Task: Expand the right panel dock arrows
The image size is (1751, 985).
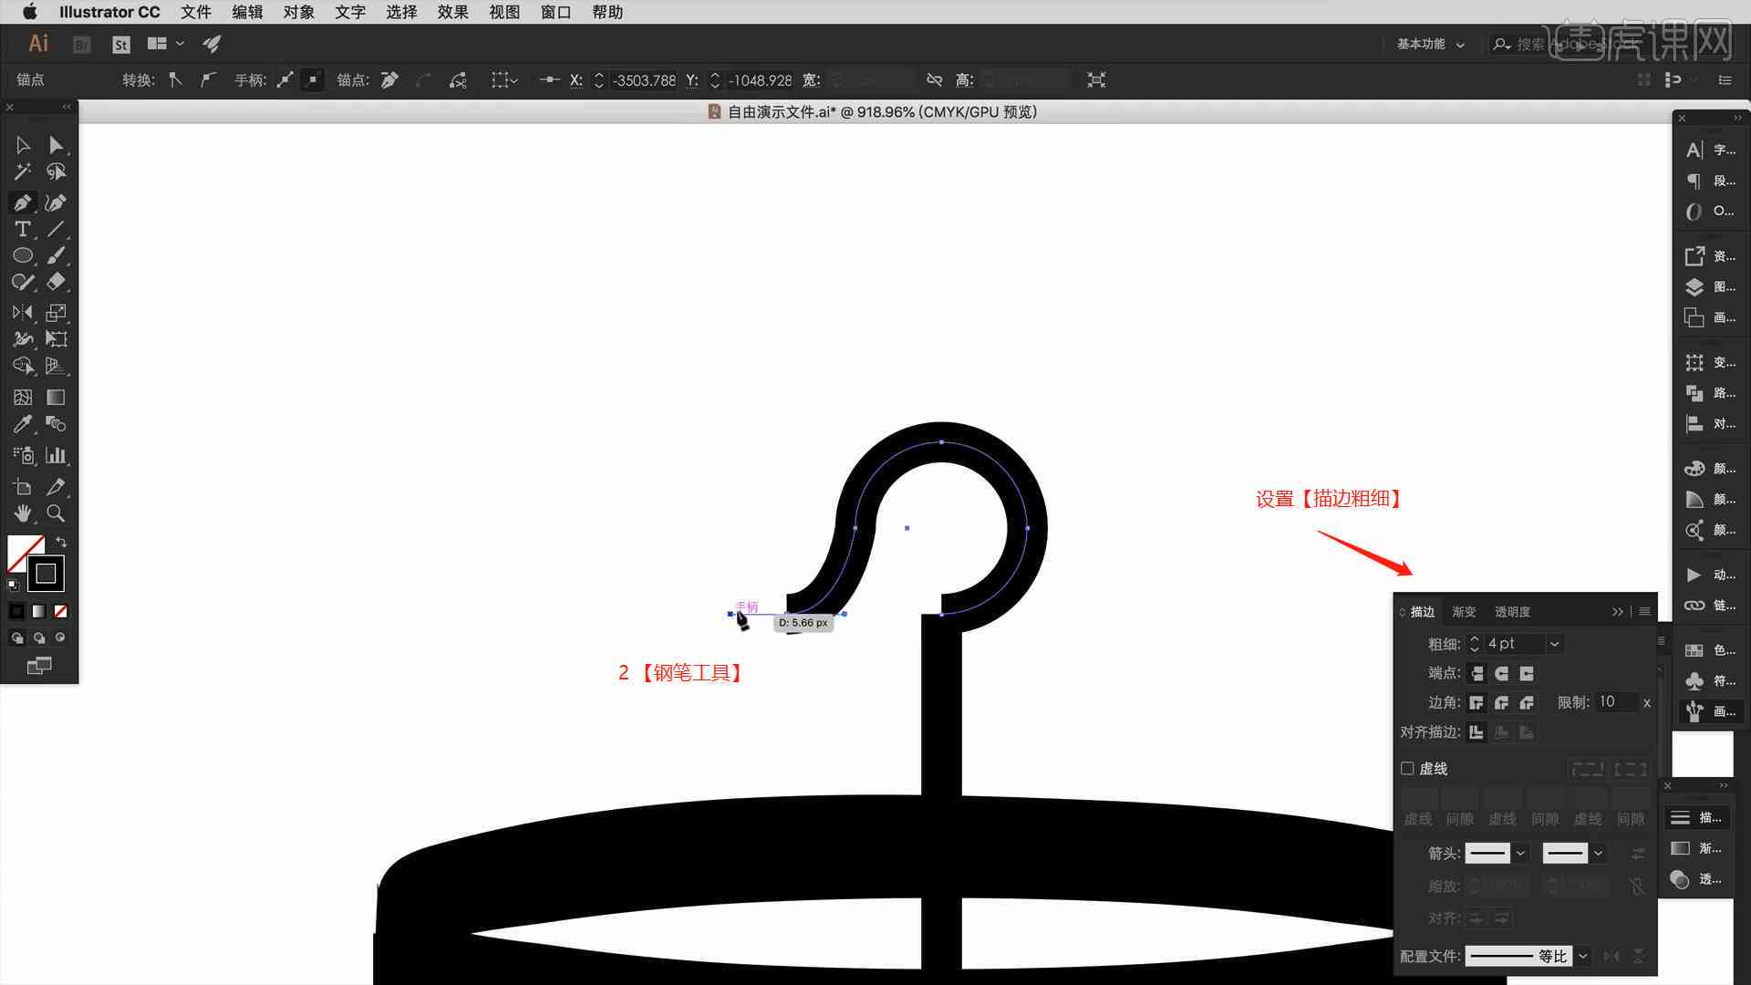Action: point(1737,118)
